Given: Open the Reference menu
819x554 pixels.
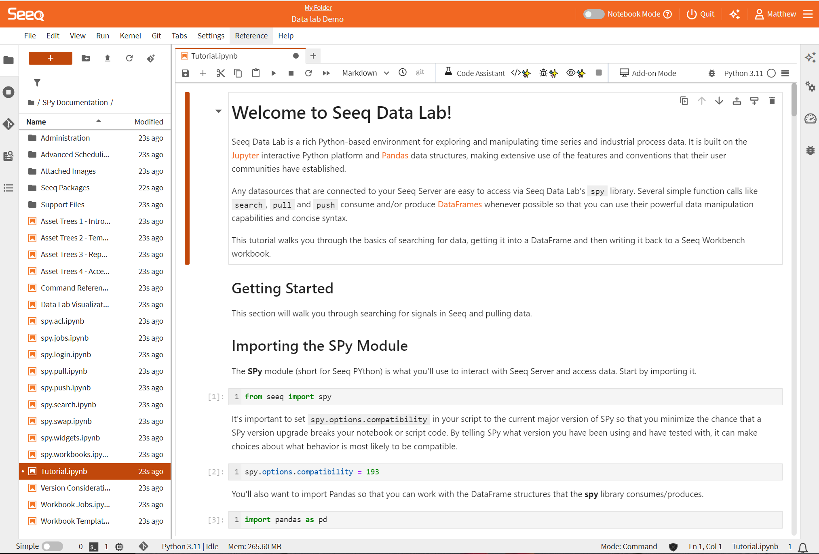Looking at the screenshot, I should [251, 36].
